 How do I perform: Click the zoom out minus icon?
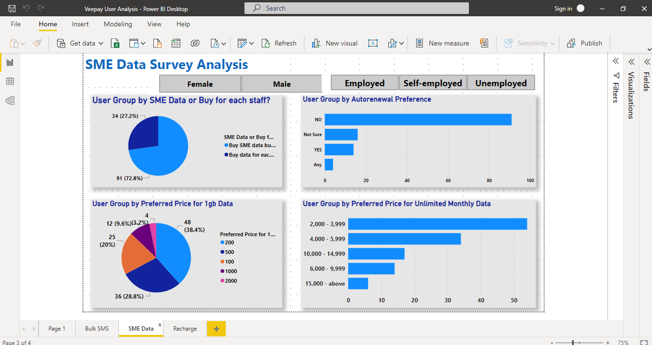pos(553,343)
